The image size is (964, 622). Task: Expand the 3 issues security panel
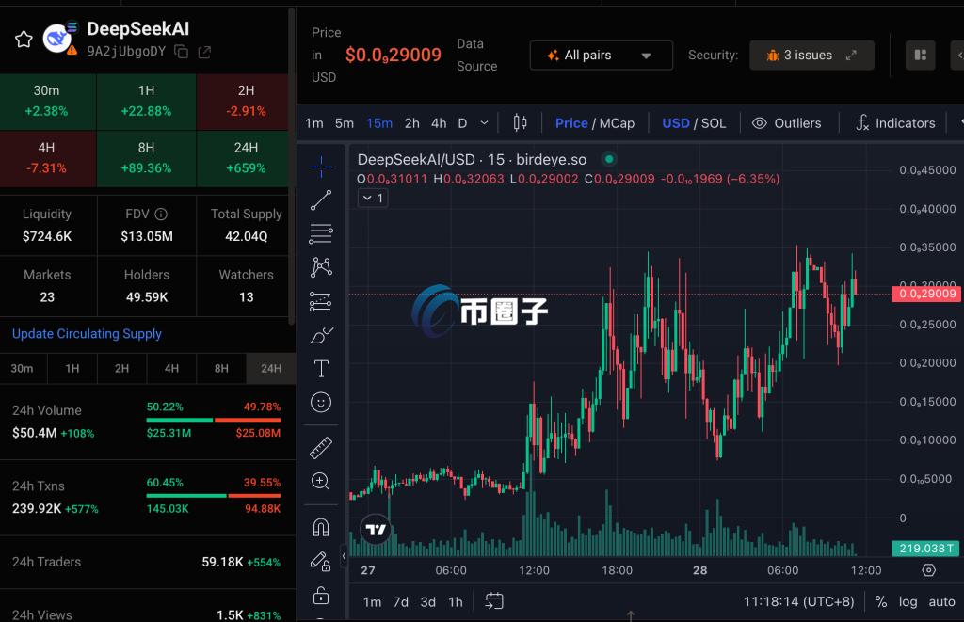coord(811,56)
